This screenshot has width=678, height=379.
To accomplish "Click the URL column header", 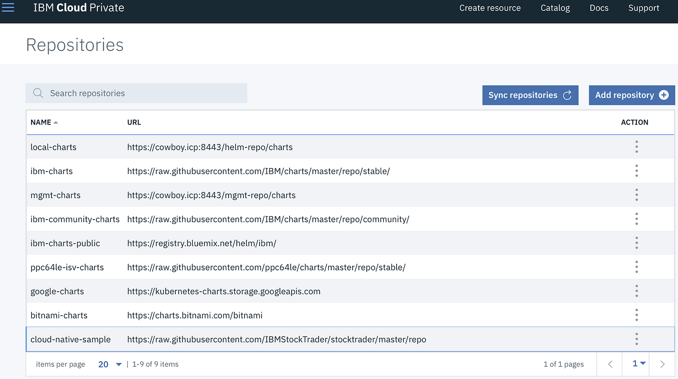I will (134, 122).
